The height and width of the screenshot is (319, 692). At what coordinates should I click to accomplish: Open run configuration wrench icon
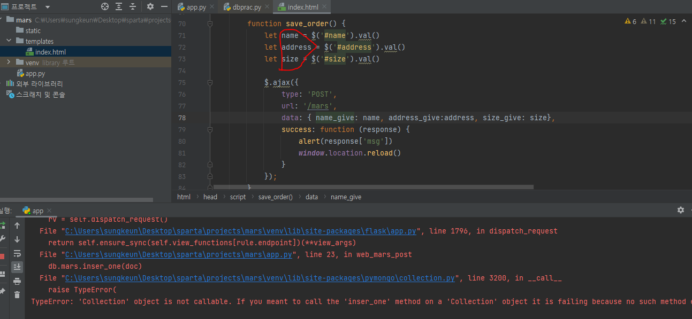(3, 239)
